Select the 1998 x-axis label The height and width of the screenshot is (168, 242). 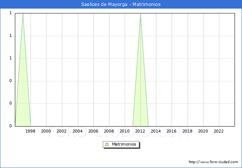(x=31, y=131)
